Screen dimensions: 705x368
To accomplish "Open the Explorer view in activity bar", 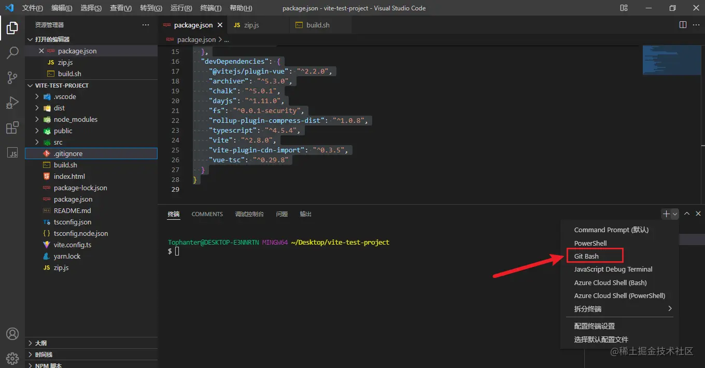I will pos(12,28).
